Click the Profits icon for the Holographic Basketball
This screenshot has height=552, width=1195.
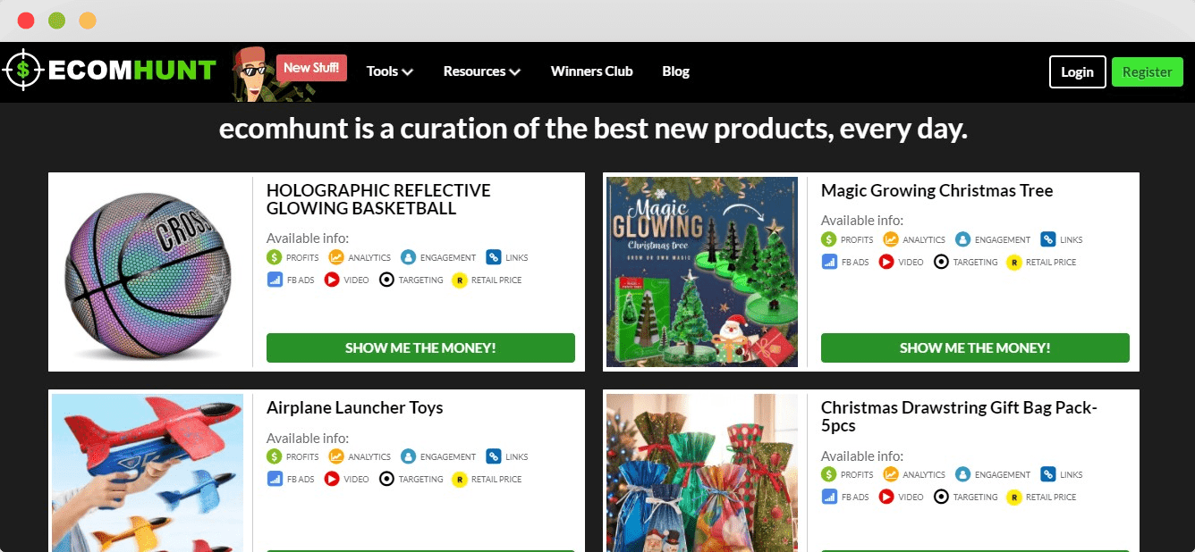pyautogui.click(x=275, y=257)
